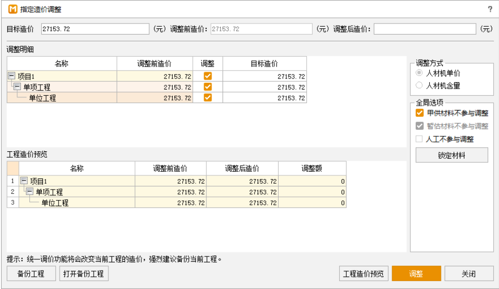Collapse 单项工程 in the 工程造价预览 table
This screenshot has height=289, width=499.
(x=30, y=192)
